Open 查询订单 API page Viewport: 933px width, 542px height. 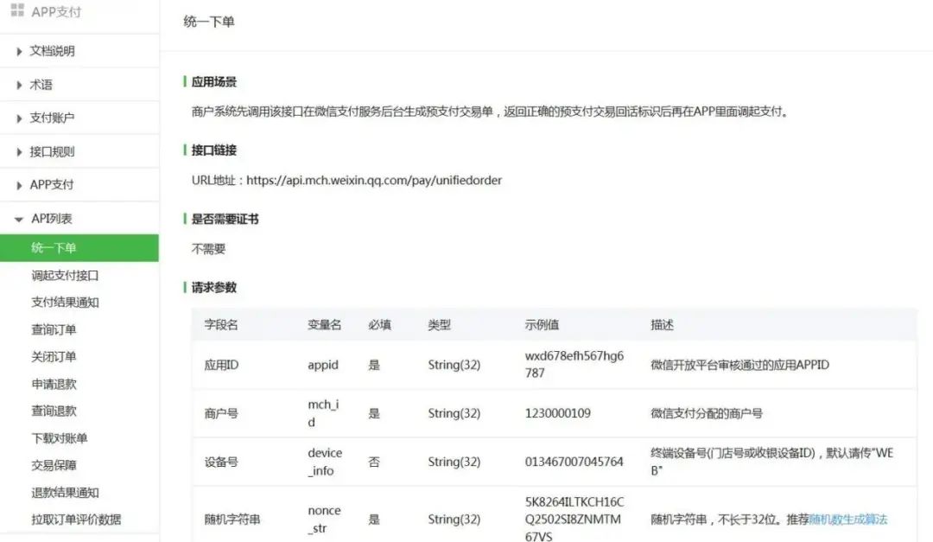click(54, 329)
